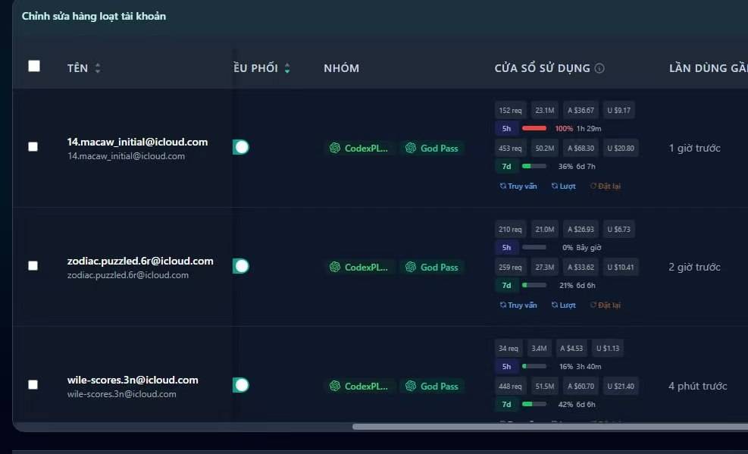Click God Pass badge on 14.macaw_initial row

(432, 149)
